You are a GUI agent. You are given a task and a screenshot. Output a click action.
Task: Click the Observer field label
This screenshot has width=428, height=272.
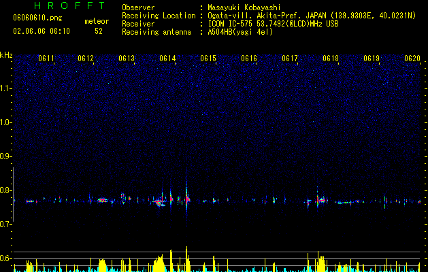point(138,7)
